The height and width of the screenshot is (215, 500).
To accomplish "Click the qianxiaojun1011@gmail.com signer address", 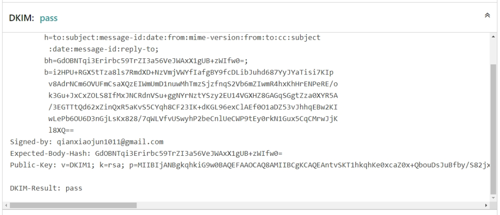I will [110, 142].
